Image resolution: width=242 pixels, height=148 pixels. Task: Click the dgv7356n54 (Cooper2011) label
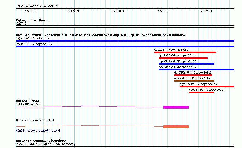(193, 73)
